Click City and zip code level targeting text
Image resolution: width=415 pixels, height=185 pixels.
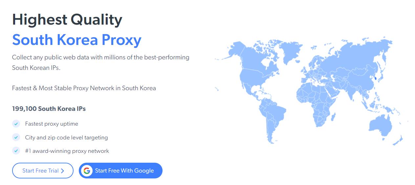coord(66,137)
